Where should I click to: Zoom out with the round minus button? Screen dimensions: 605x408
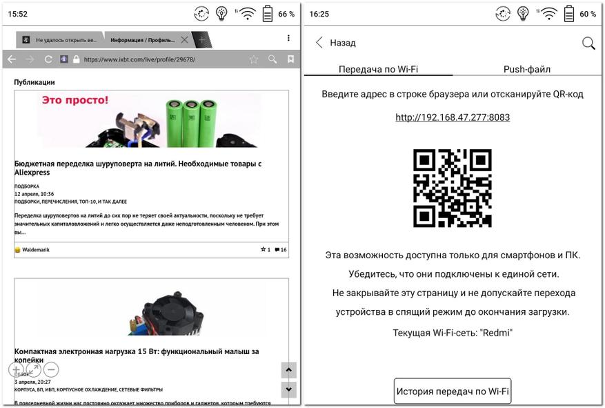coord(51,370)
